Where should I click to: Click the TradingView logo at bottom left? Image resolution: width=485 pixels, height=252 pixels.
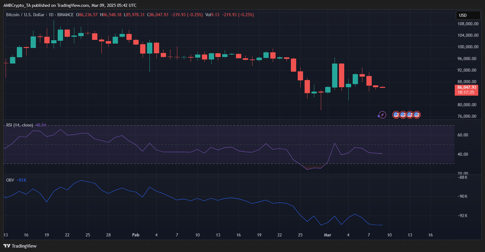(x=20, y=246)
